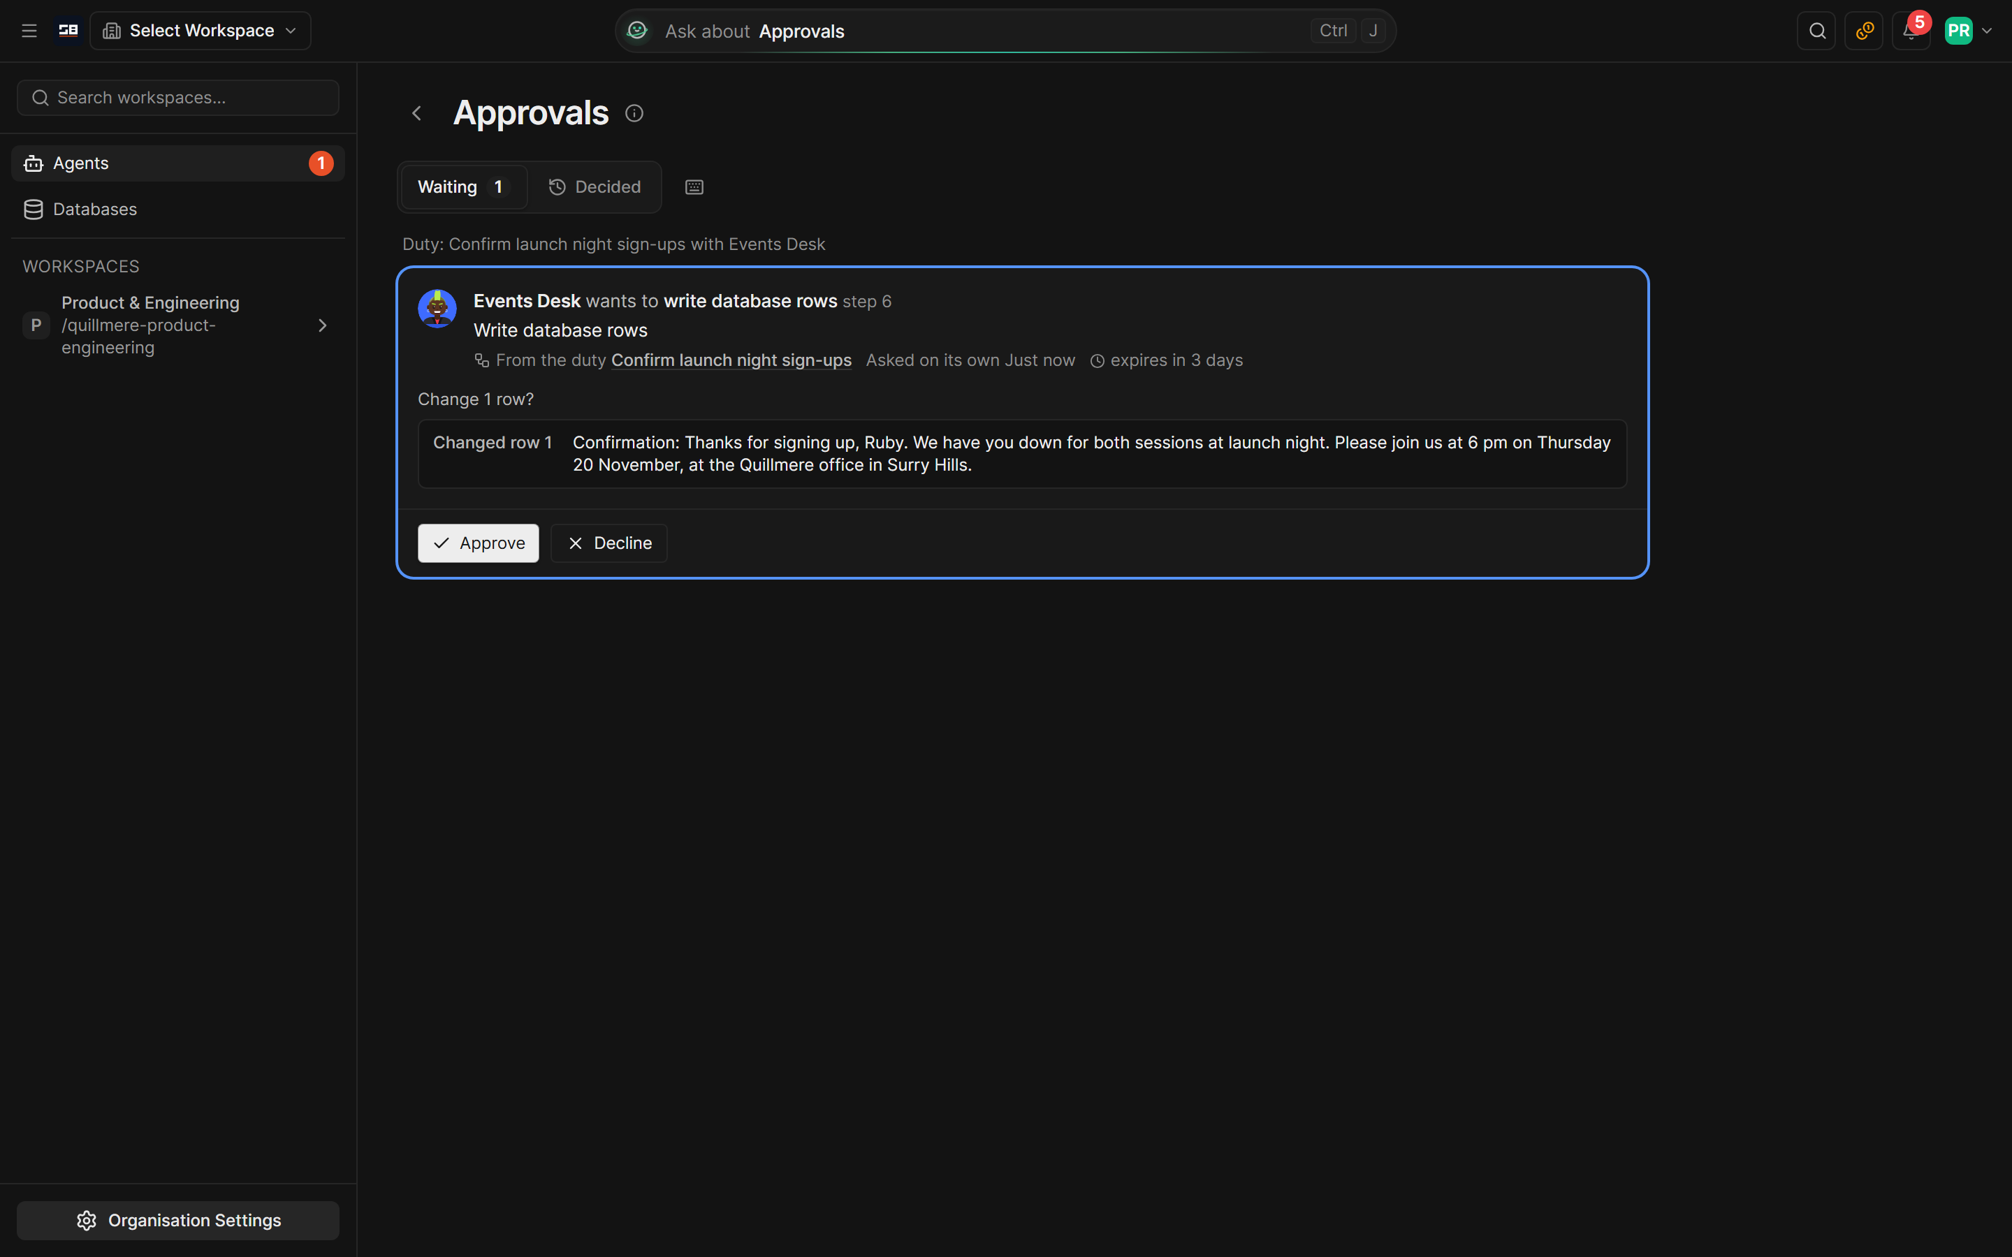Go back with the left chevron
Viewport: 2012px width, 1257px height.
click(x=416, y=113)
